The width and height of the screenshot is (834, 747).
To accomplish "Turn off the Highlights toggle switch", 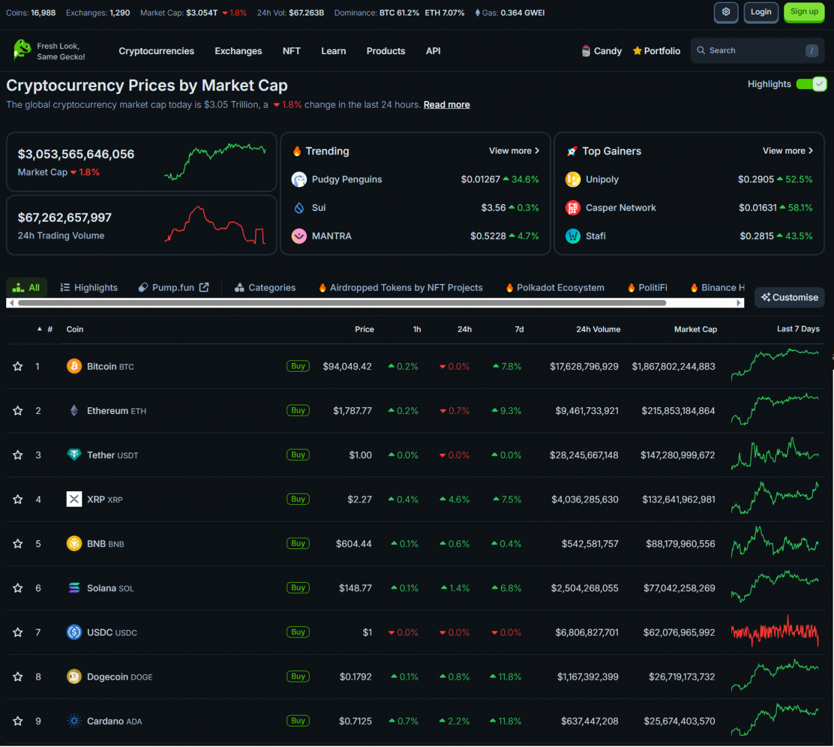I will point(811,84).
